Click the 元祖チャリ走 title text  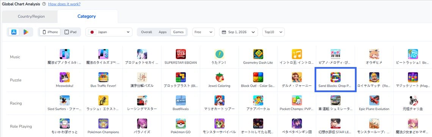[x=413, y=109]
